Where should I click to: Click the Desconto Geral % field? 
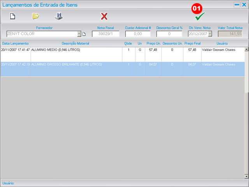(x=169, y=34)
